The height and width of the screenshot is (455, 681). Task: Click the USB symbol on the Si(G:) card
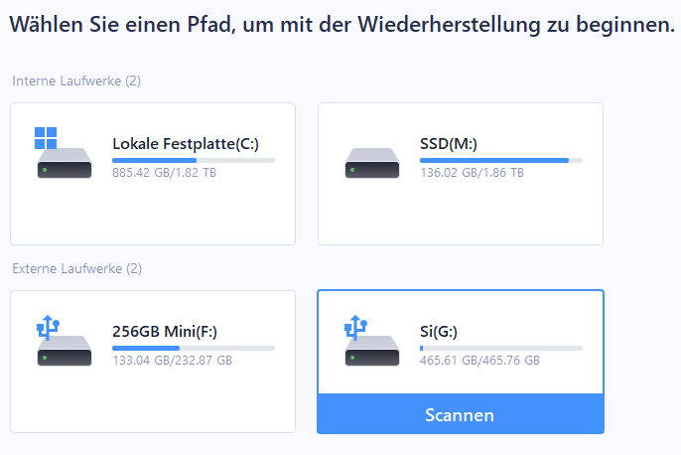(x=354, y=325)
